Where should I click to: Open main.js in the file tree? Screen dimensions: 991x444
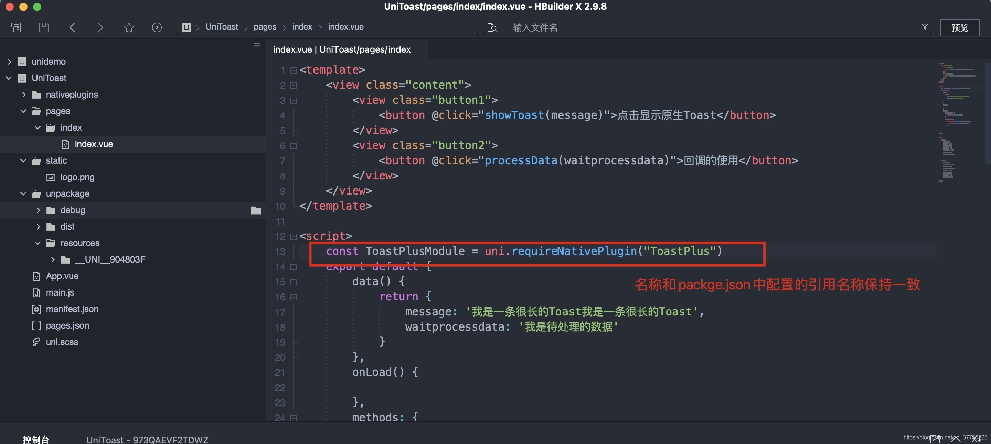pos(60,293)
